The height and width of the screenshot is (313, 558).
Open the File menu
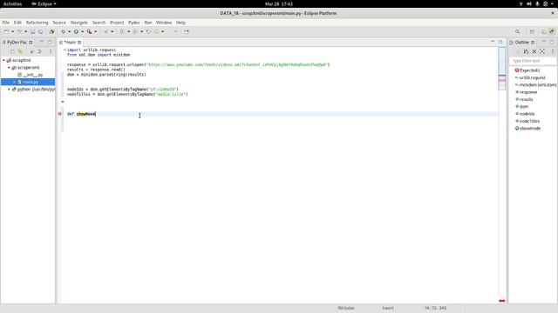click(x=6, y=23)
